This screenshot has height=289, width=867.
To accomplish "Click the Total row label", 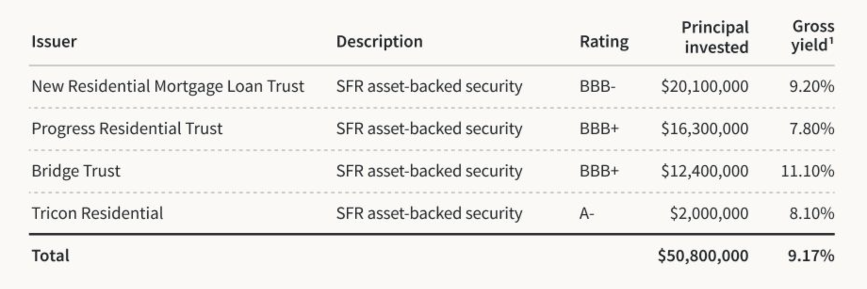I will (50, 256).
